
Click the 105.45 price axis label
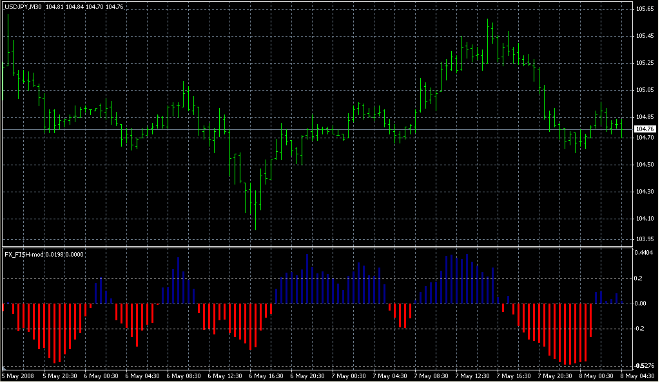pos(645,36)
